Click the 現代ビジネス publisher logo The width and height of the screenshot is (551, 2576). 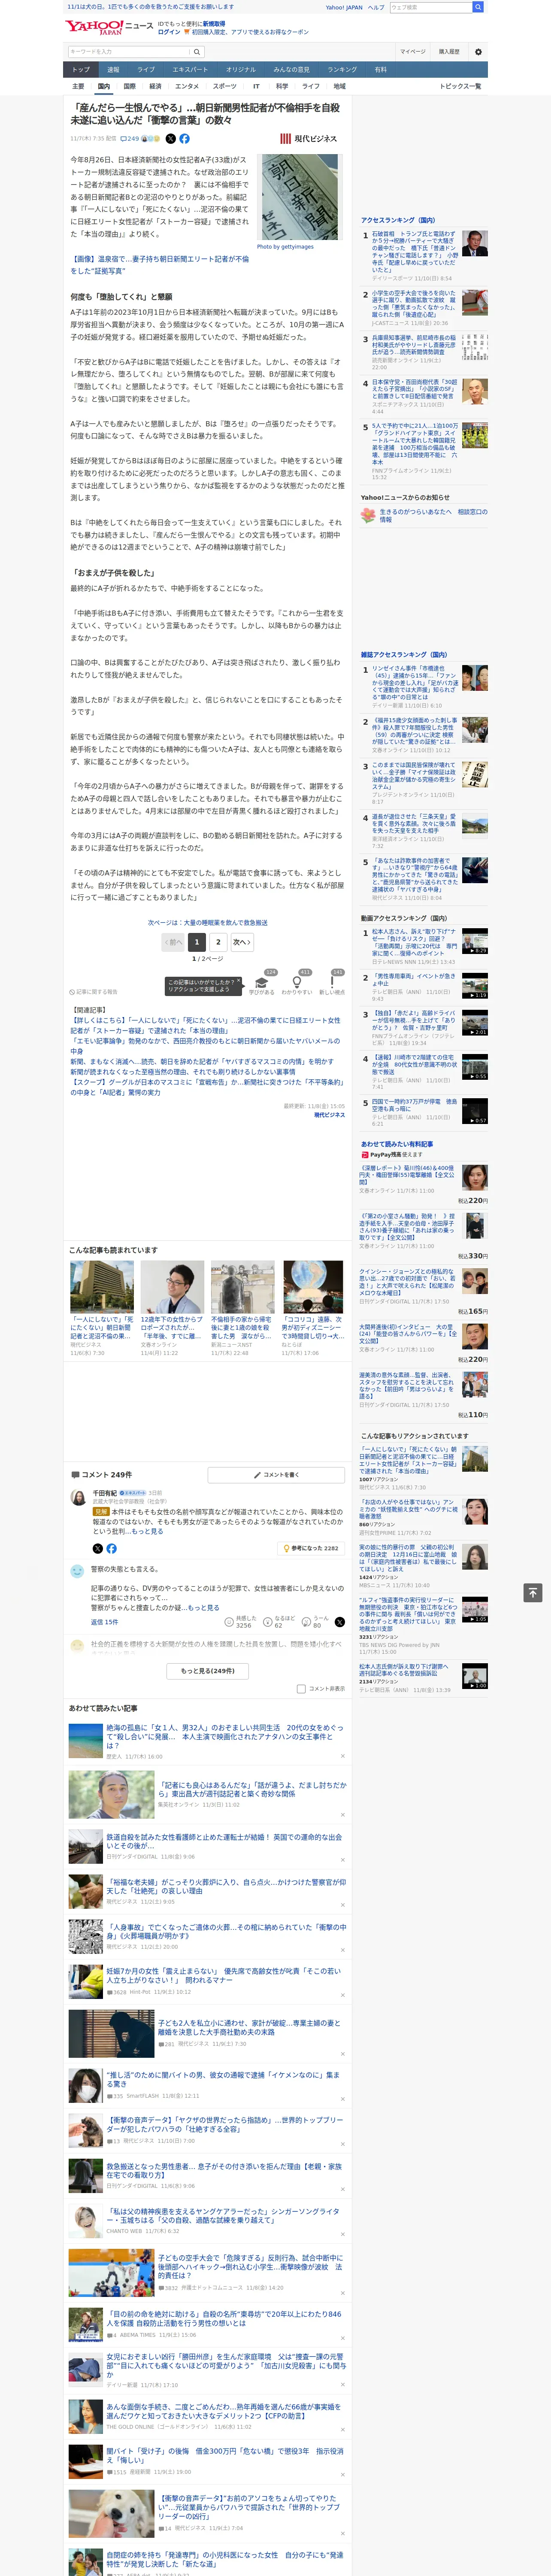click(x=308, y=139)
